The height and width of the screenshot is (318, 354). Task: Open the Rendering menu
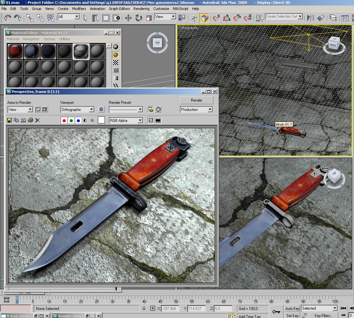click(x=141, y=9)
